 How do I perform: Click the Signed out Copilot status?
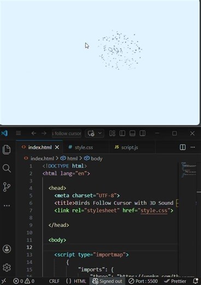click(x=107, y=281)
